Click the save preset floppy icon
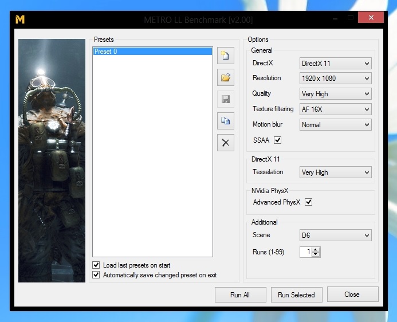Viewport: 397px width, 322px height. (226, 99)
